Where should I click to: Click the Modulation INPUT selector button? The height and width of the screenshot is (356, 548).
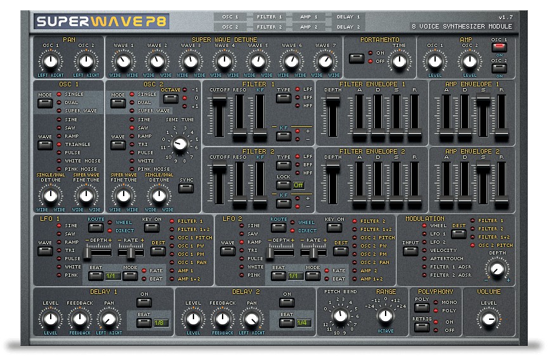click(x=410, y=251)
